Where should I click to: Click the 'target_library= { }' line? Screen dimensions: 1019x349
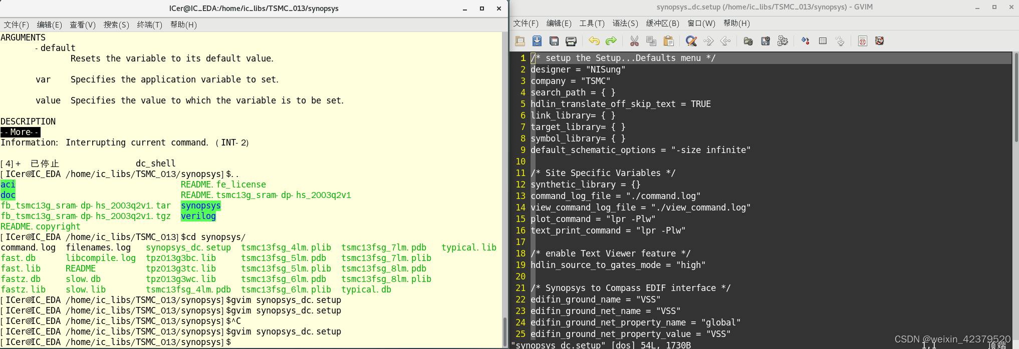pyautogui.click(x=578, y=127)
